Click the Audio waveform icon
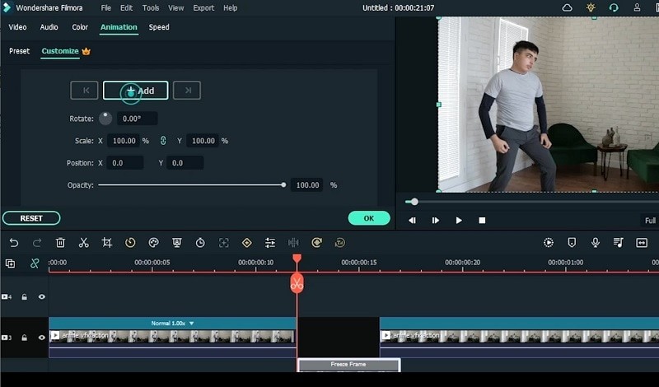This screenshot has width=659, height=387. click(x=293, y=242)
